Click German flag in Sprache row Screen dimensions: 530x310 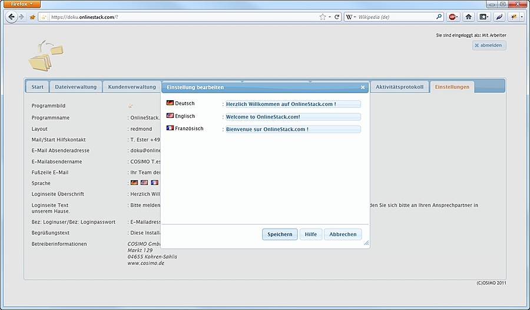point(134,183)
